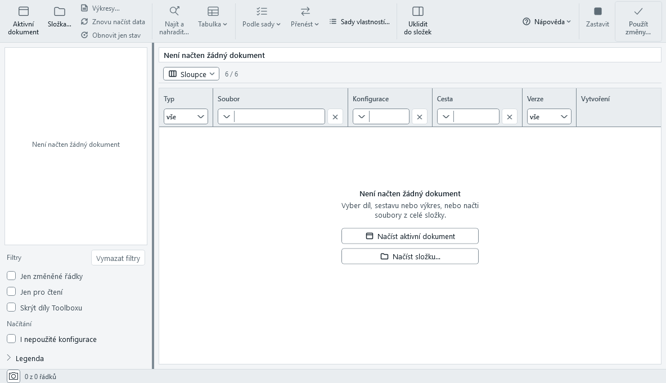Open the Přenést transfer menu
This screenshot has width=666, height=383.
coord(305,17)
